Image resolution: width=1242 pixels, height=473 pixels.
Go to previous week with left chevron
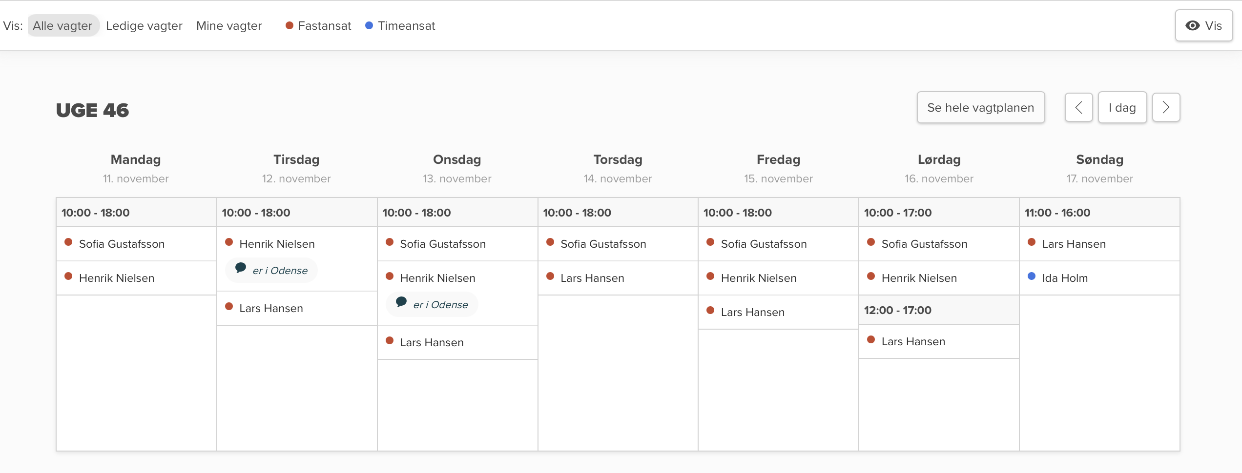pyautogui.click(x=1078, y=108)
